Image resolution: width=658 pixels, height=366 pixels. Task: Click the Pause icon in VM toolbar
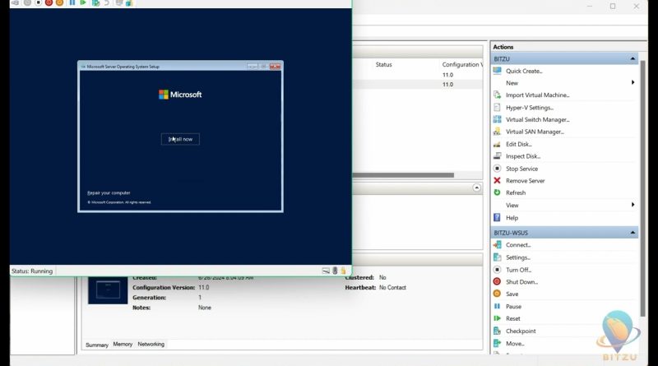(72, 2)
